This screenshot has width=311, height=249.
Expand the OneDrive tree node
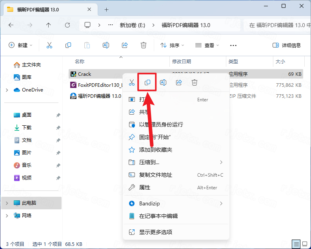click(7, 90)
